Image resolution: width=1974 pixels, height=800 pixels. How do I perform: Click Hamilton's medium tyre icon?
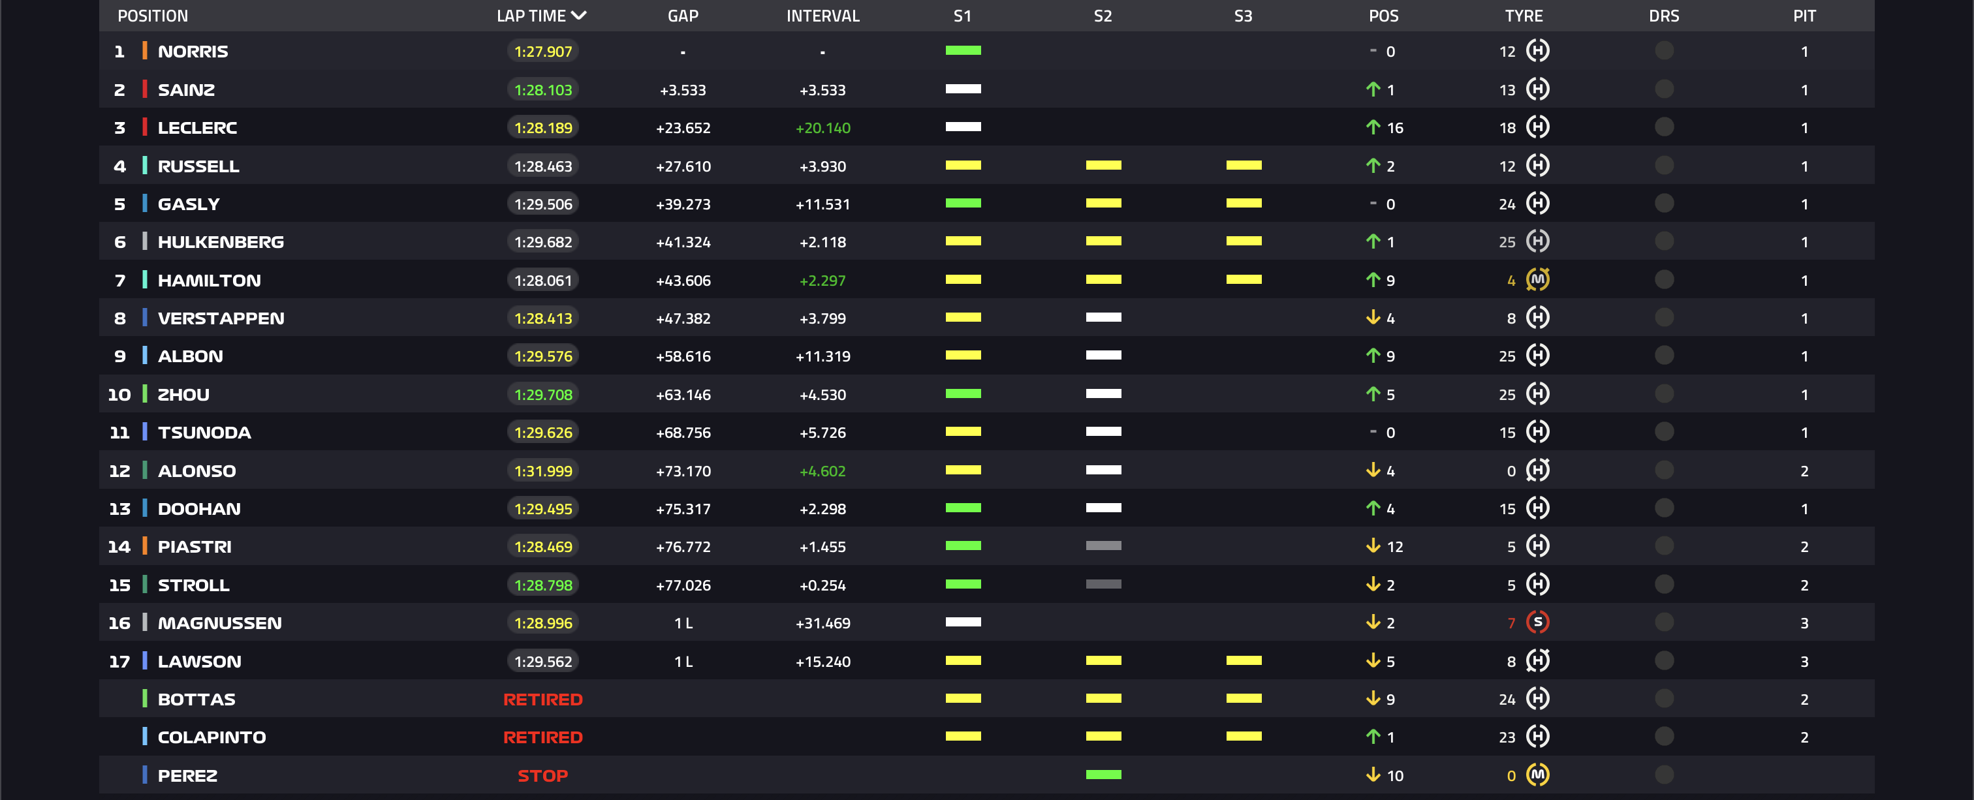point(1537,280)
